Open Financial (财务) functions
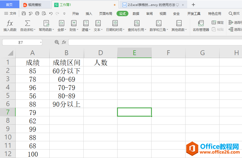The height and width of the screenshot is (158, 242). [74, 26]
